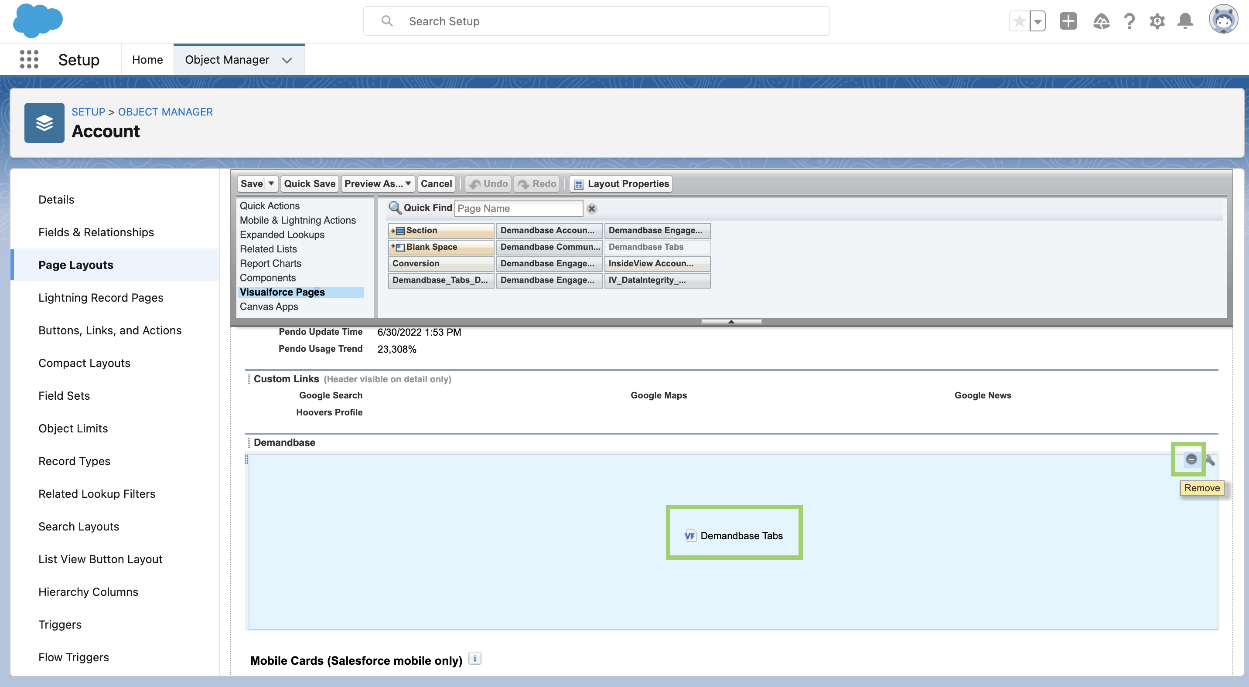Image resolution: width=1249 pixels, height=687 pixels.
Task: Open the App Launcher grid icon
Action: point(29,59)
